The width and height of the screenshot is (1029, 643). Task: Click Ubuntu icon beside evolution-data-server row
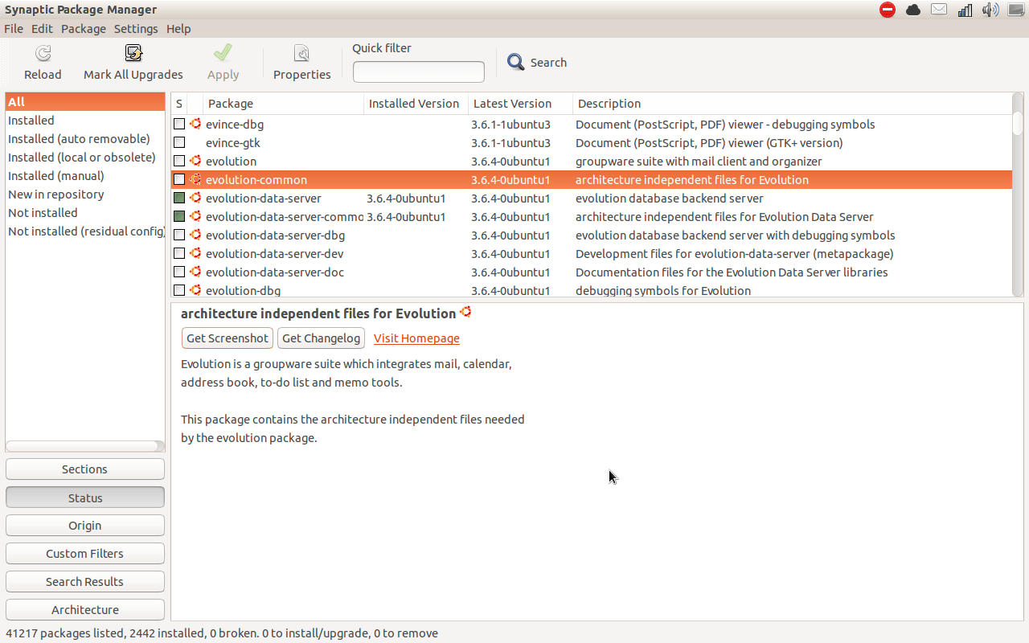coord(195,198)
